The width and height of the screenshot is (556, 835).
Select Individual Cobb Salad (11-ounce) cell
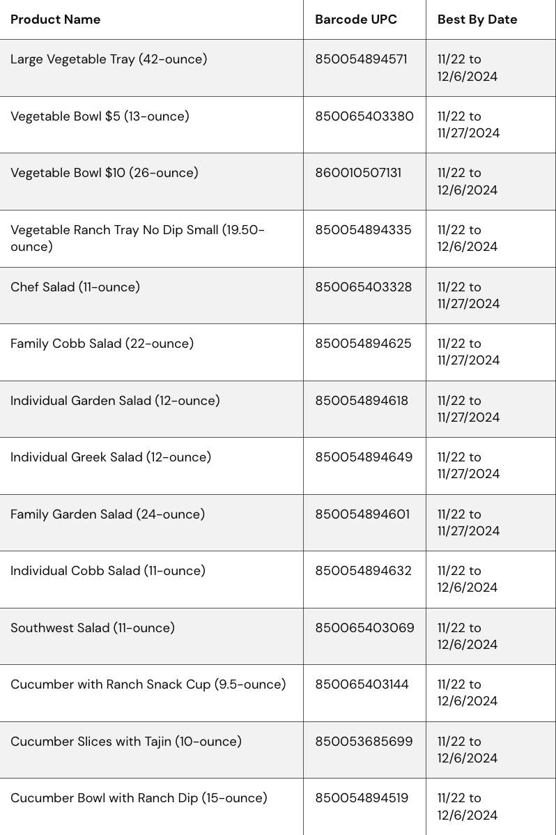[x=108, y=571]
